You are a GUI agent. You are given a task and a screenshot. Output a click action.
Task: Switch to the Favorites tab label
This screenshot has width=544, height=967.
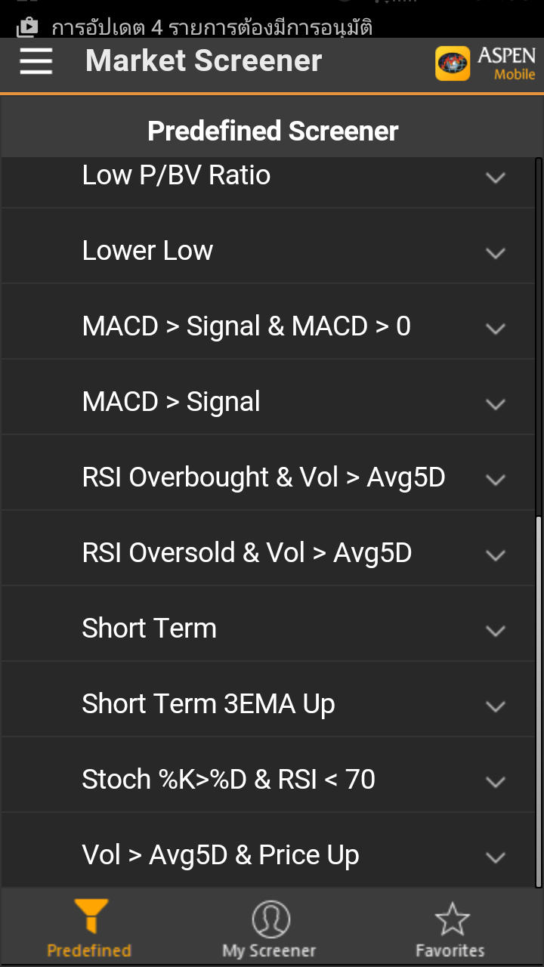450,950
